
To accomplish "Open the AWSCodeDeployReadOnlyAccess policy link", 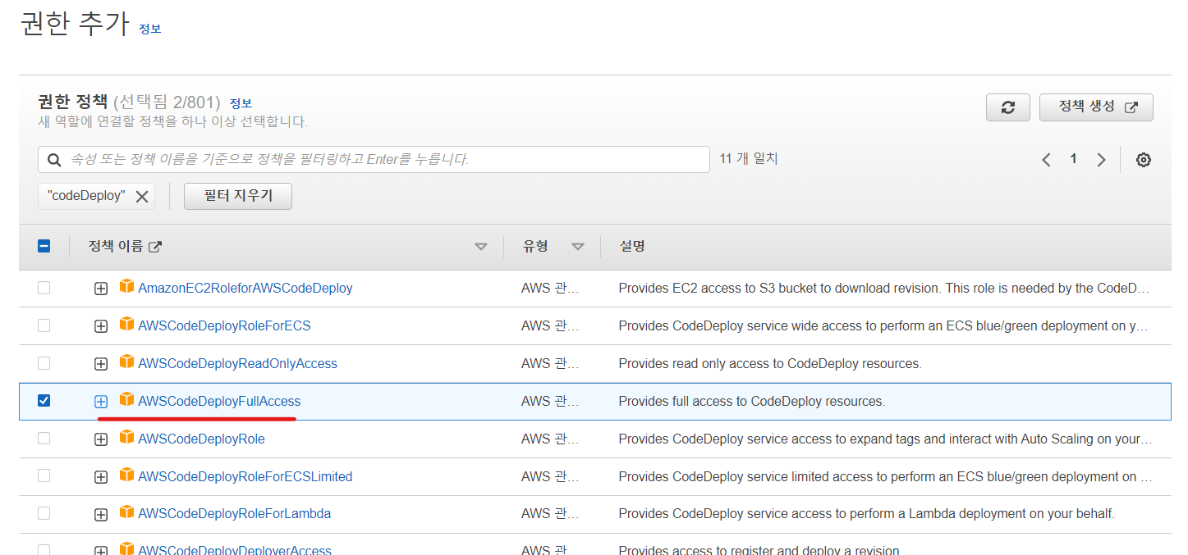I will 237,363.
